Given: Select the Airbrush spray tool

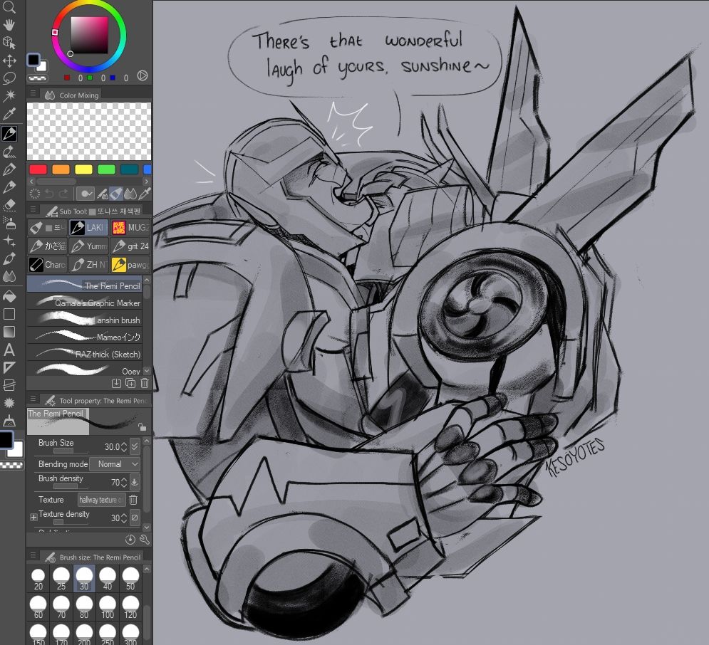Looking at the screenshot, I should pyautogui.click(x=9, y=222).
